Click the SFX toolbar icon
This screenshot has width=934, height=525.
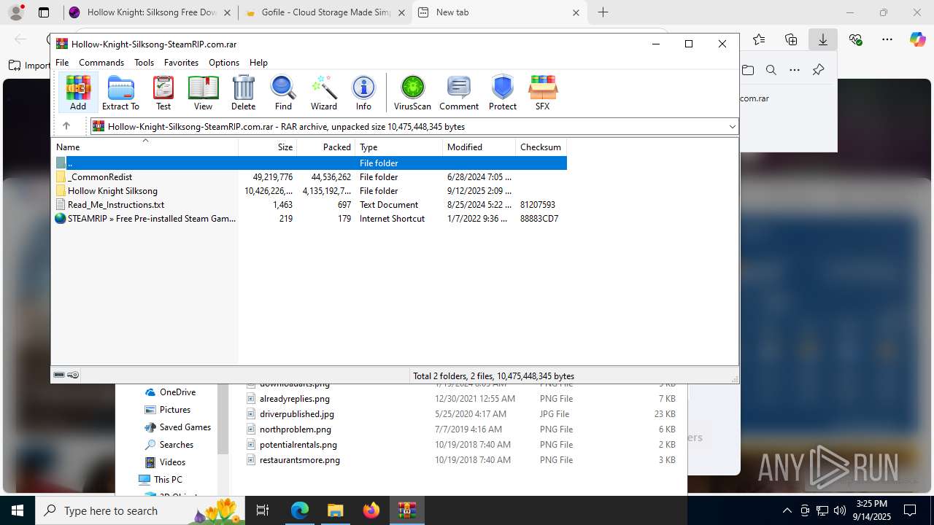pos(542,93)
